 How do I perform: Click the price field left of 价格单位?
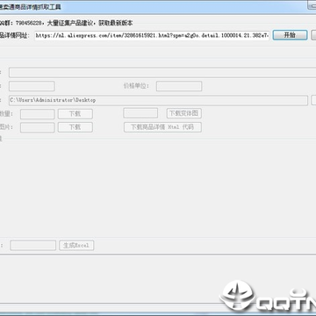[x=32, y=86]
